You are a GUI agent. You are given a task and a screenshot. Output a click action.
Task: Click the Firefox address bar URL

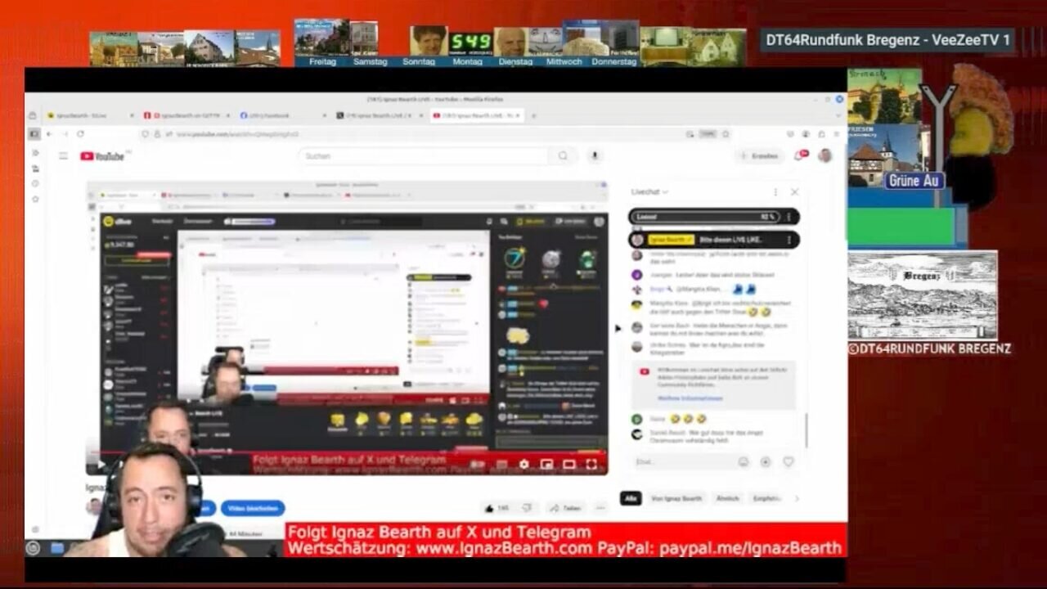point(237,134)
